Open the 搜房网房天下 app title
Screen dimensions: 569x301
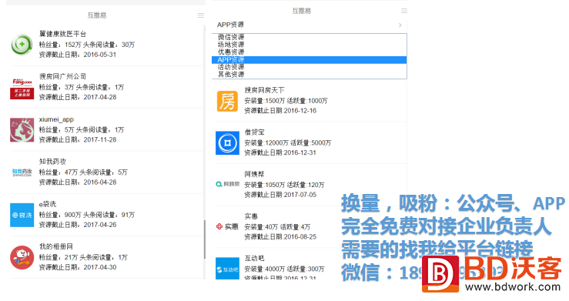(x=264, y=90)
